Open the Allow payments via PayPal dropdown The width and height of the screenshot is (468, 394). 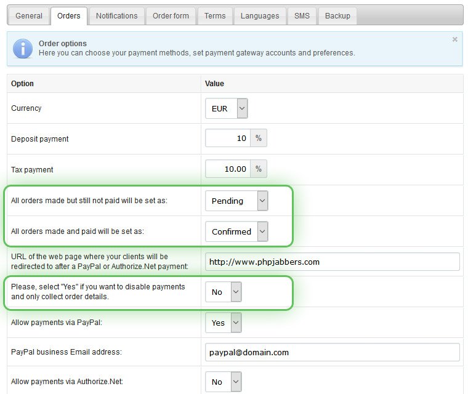[x=224, y=323]
